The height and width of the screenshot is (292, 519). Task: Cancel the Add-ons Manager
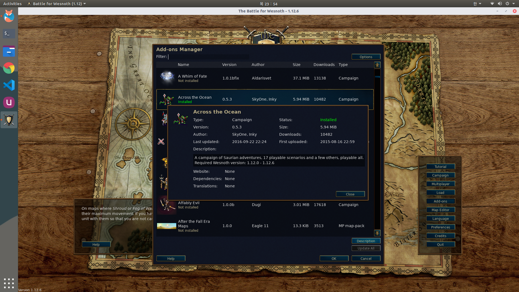coord(366,258)
